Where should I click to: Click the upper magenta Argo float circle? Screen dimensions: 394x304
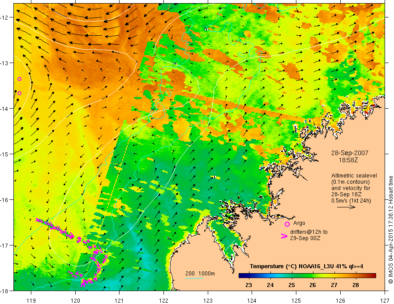pyautogui.click(x=19, y=79)
